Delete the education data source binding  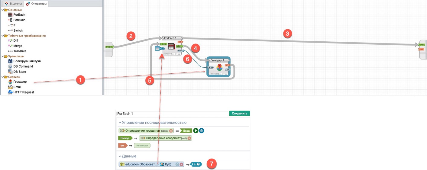(x=181, y=164)
